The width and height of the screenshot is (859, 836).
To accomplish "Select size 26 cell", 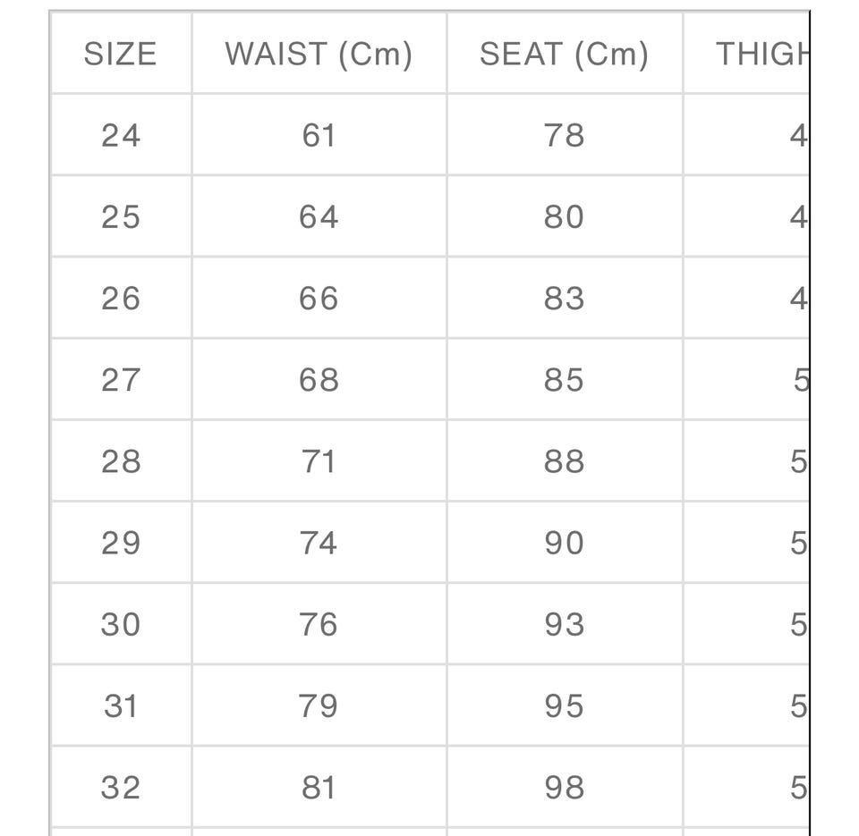I will click(x=121, y=299).
